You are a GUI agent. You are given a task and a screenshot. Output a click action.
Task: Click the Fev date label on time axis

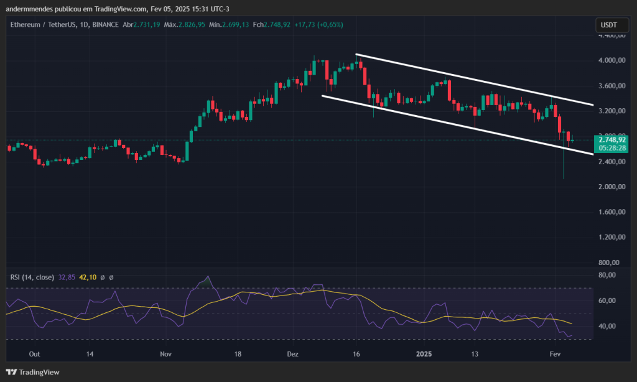click(555, 354)
